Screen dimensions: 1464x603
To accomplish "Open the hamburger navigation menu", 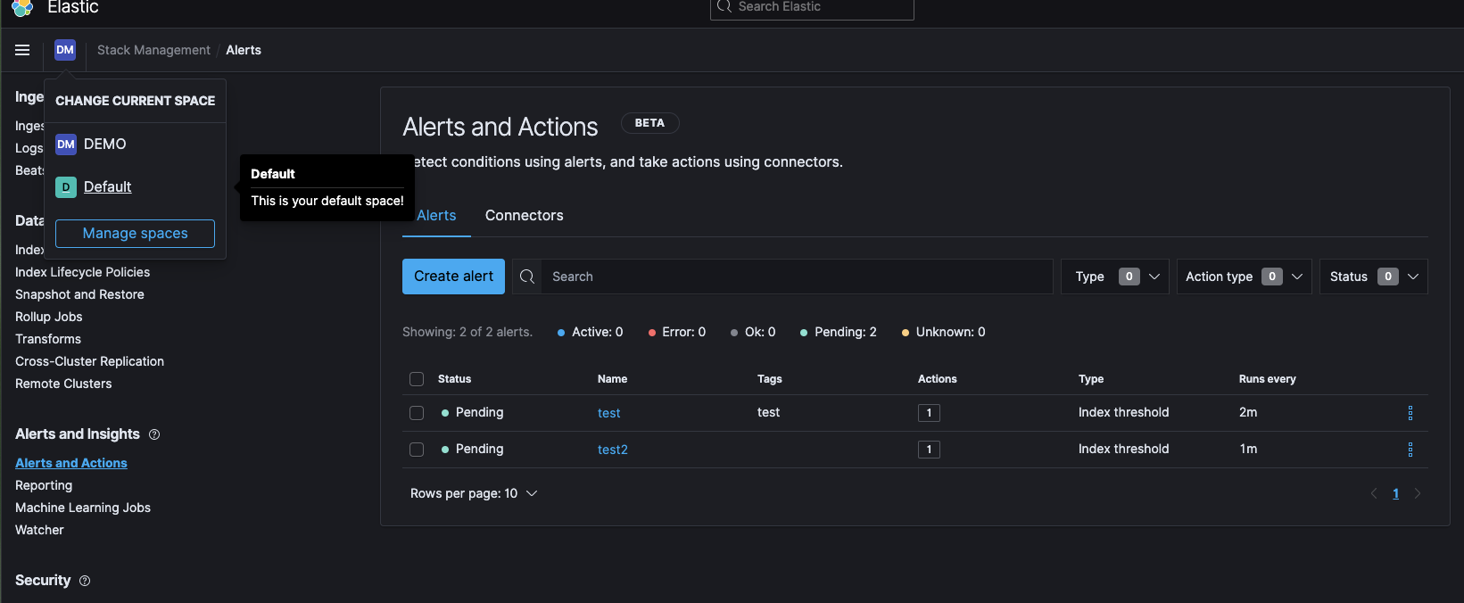I will 22,50.
